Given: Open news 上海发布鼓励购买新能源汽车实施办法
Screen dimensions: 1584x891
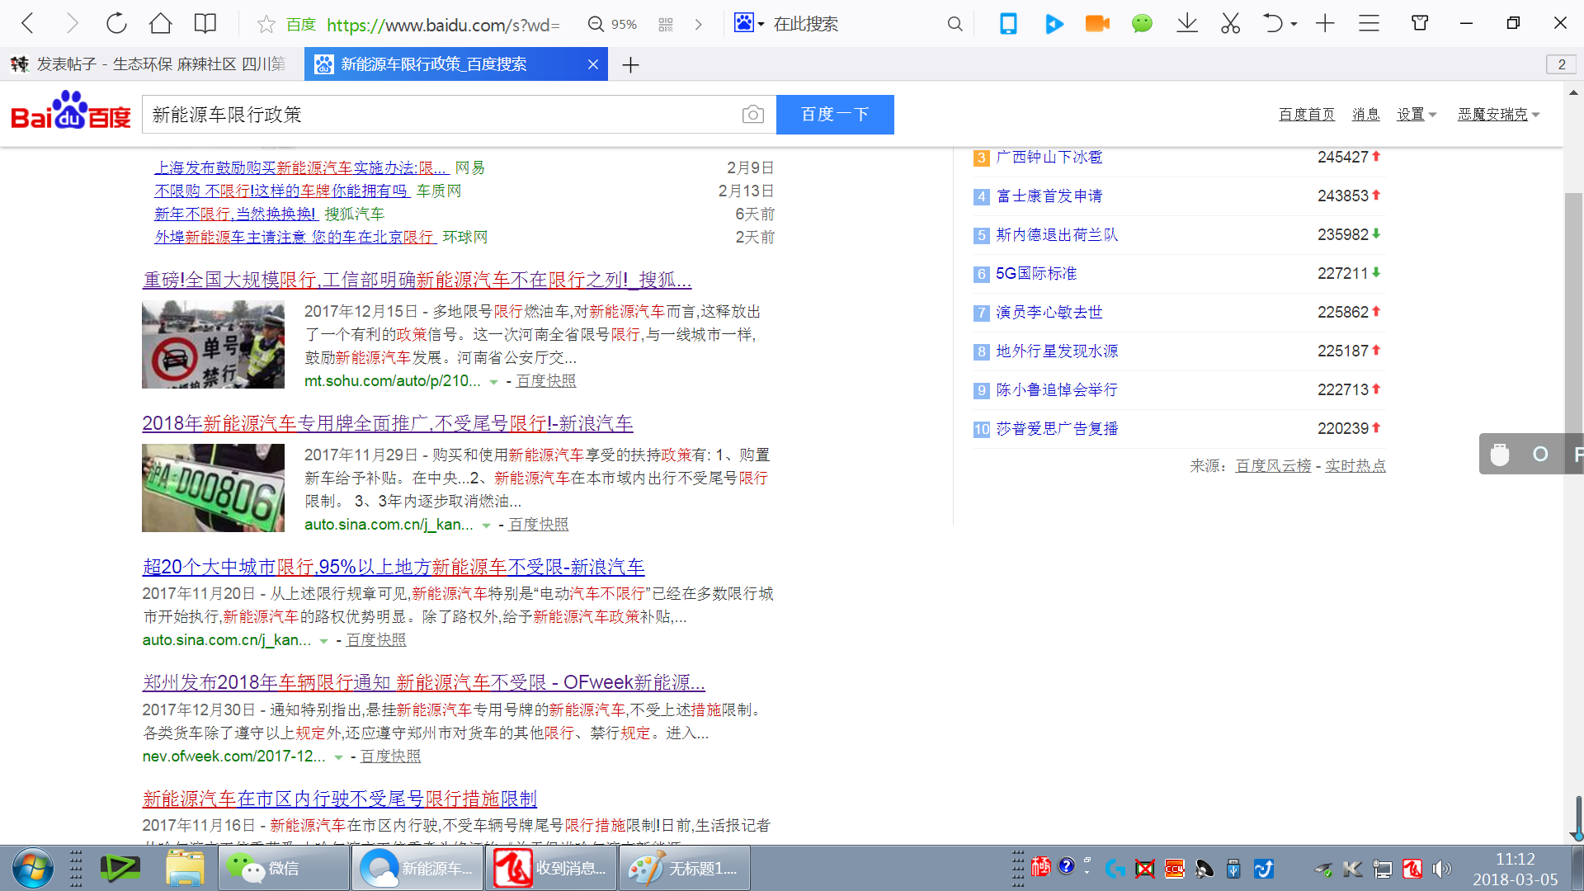Looking at the screenshot, I should tap(301, 168).
